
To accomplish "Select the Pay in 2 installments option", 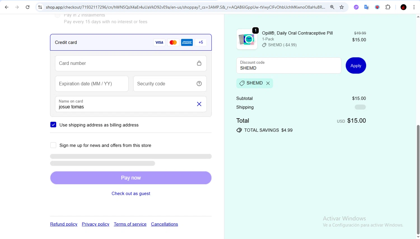I will [x=57, y=15].
